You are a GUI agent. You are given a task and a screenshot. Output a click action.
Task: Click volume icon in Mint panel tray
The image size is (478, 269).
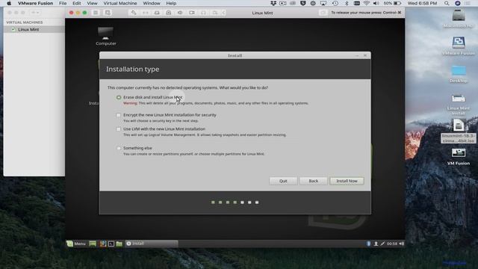[x=402, y=244]
